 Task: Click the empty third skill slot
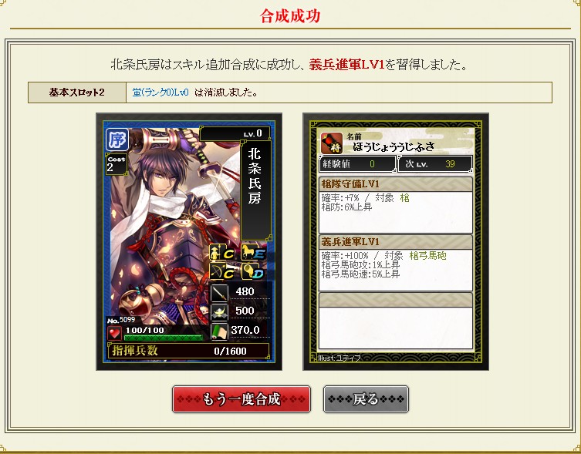coord(395,321)
